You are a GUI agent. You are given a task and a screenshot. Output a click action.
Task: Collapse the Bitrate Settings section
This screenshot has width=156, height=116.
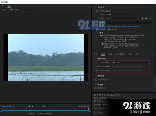(x=95, y=59)
